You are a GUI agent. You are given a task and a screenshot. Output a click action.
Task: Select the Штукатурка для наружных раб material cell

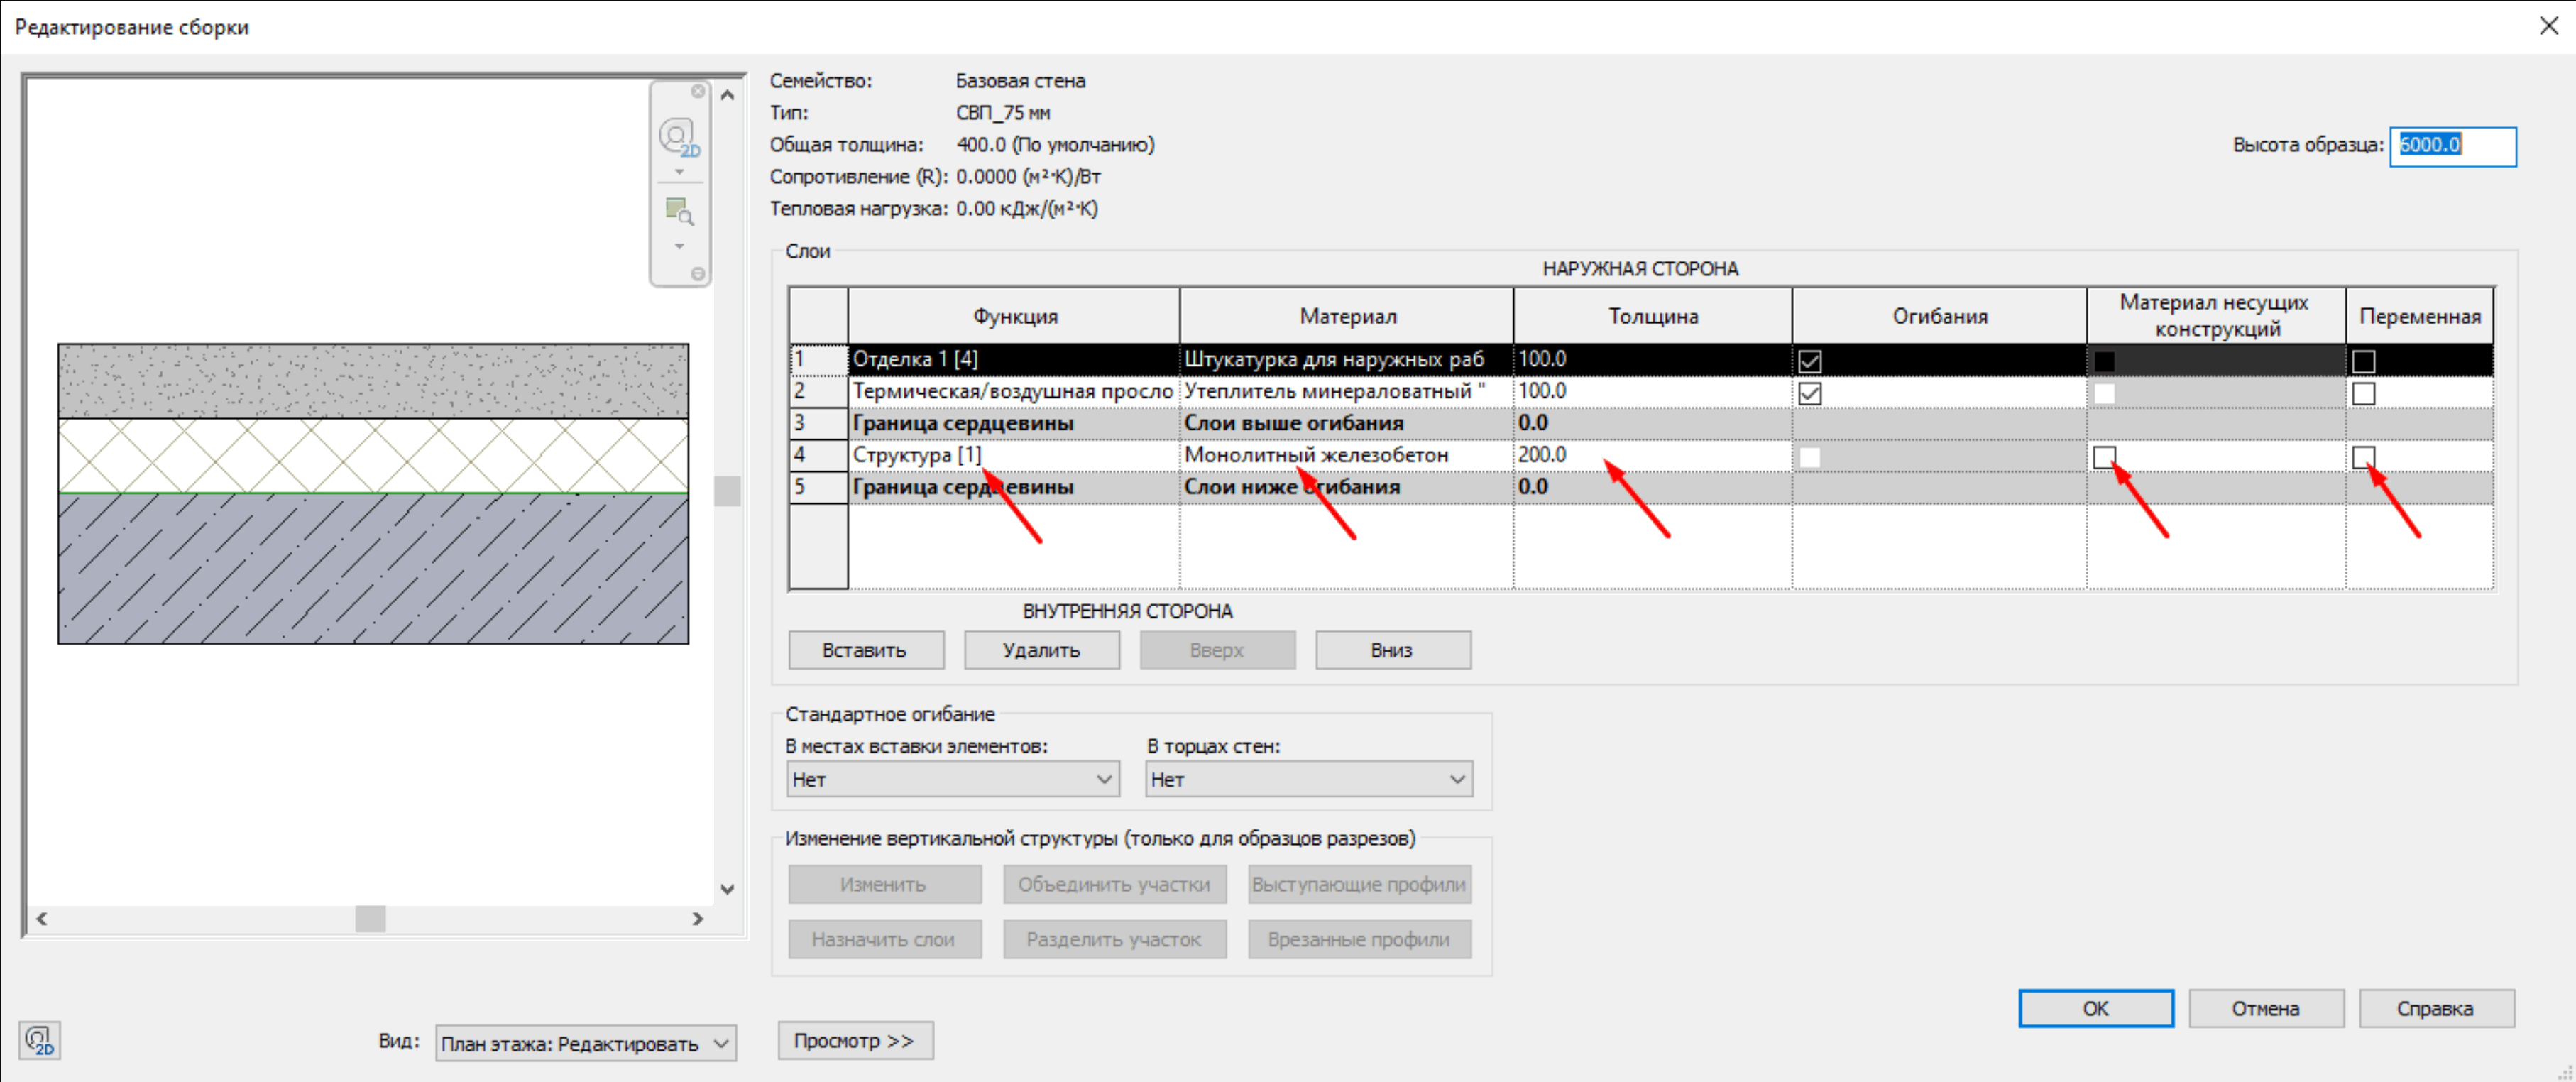pyautogui.click(x=1346, y=360)
